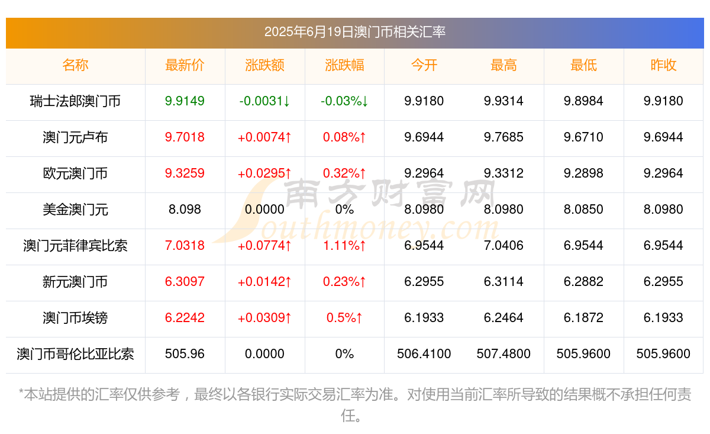Click the percentage 0.08%↑
Image resolution: width=710 pixels, height=434 pixels.
(344, 137)
